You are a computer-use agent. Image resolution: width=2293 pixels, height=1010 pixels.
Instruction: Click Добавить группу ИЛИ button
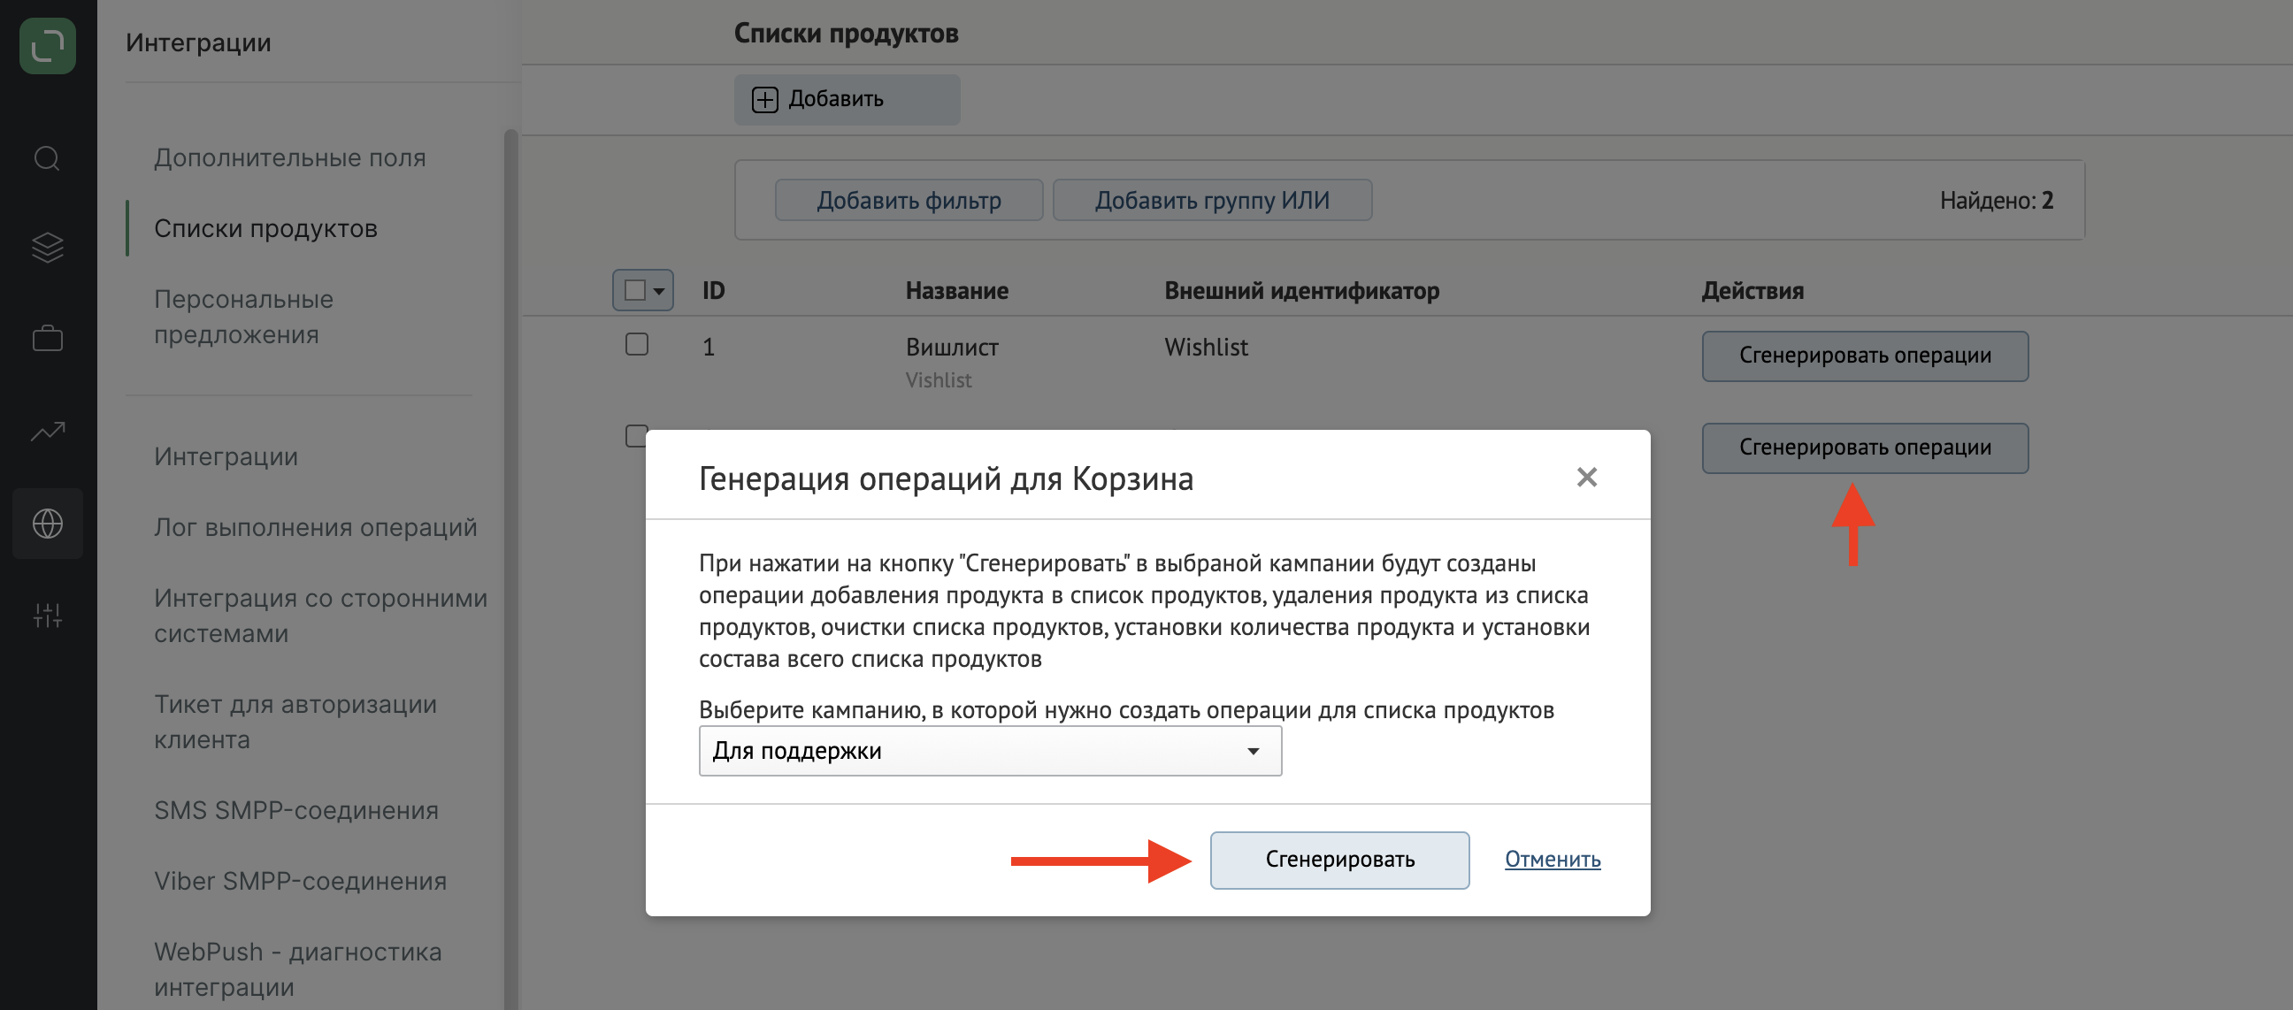(x=1211, y=200)
